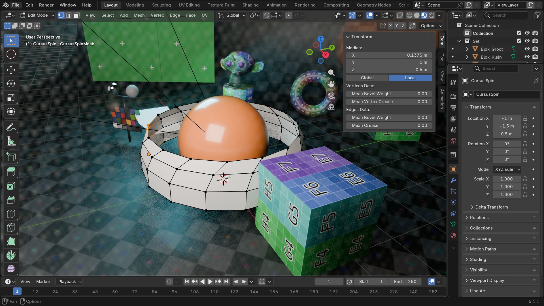Enable face select mode

pos(76,15)
